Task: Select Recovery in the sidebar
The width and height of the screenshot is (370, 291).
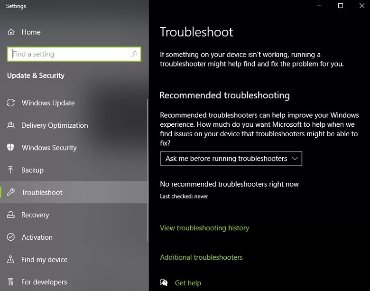Action: click(x=74, y=215)
